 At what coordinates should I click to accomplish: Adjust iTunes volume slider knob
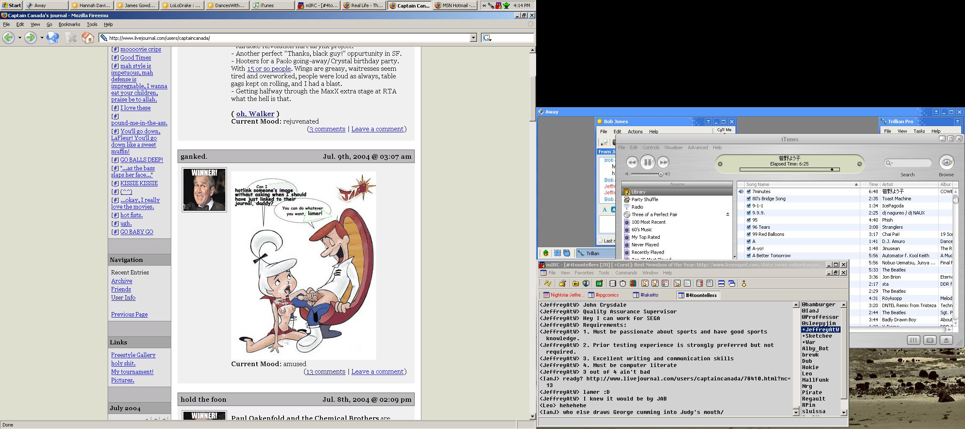click(x=661, y=174)
